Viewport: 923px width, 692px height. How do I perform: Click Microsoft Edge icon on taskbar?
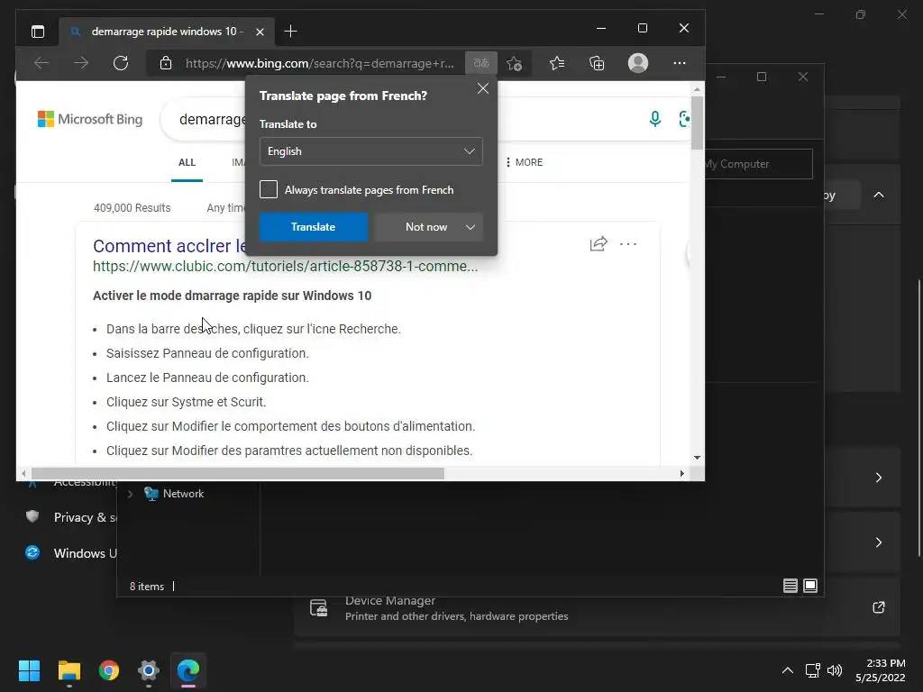188,670
